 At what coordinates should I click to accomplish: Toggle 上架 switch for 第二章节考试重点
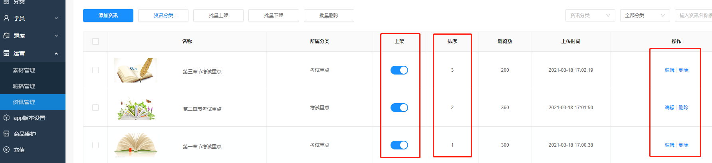pyautogui.click(x=399, y=108)
